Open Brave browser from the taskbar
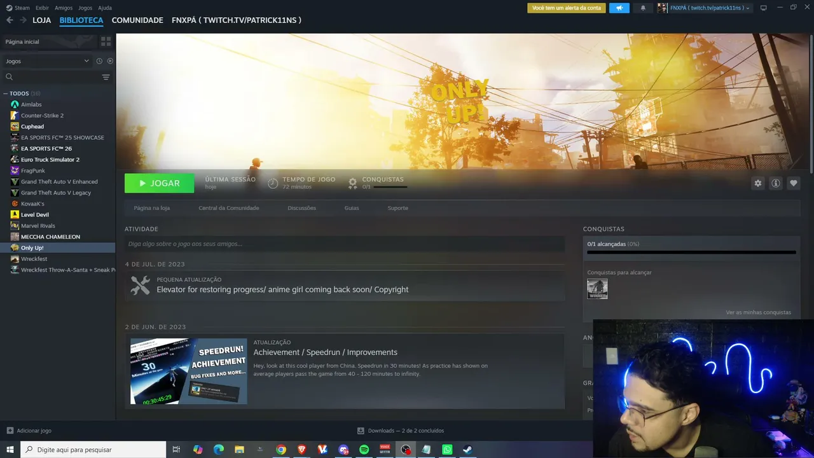 click(302, 450)
